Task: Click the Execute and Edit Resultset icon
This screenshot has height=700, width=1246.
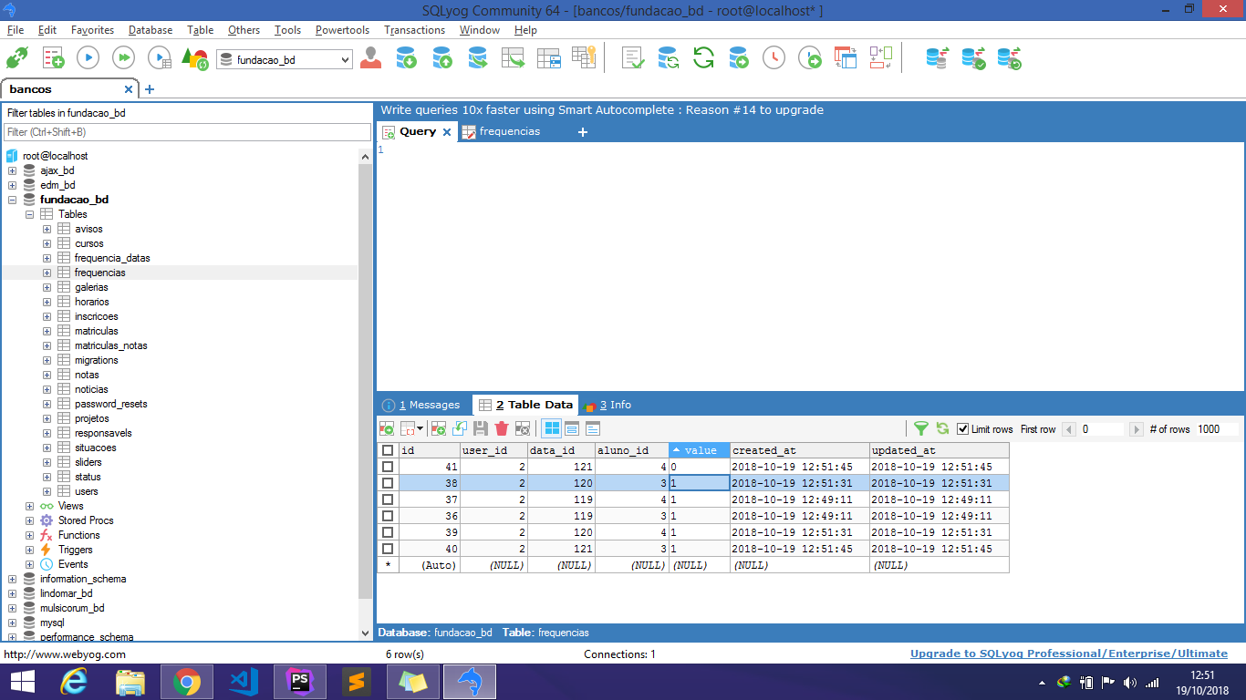Action: (x=160, y=58)
